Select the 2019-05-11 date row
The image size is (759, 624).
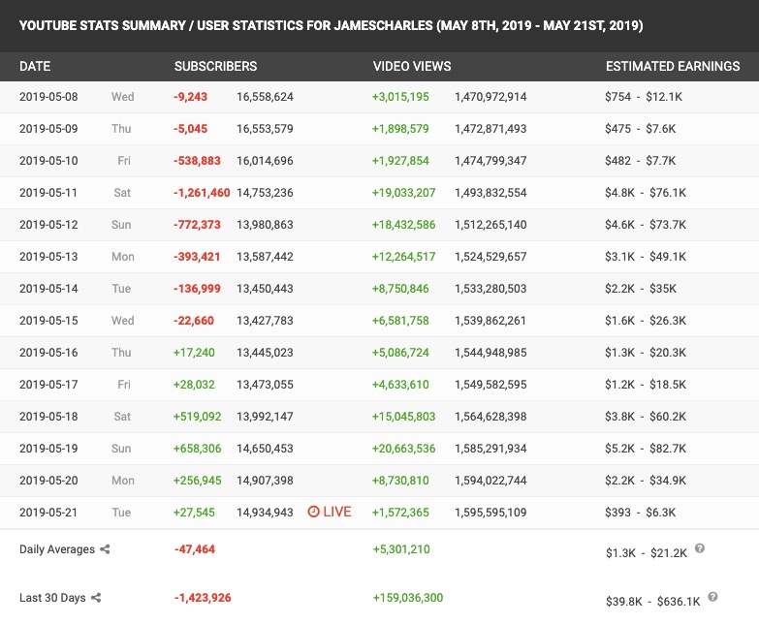[380, 193]
